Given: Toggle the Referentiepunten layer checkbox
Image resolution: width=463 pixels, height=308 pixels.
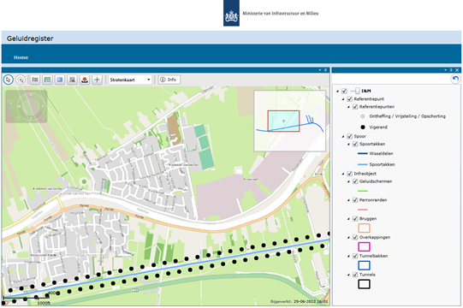Looking at the screenshot, I should pos(355,107).
